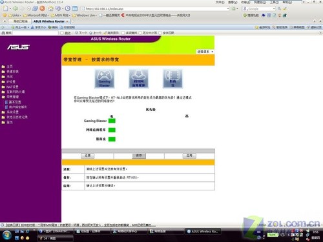The image size is (323, 242).
Task: Click the right-side Apply button below priorities
Action: [189, 156]
